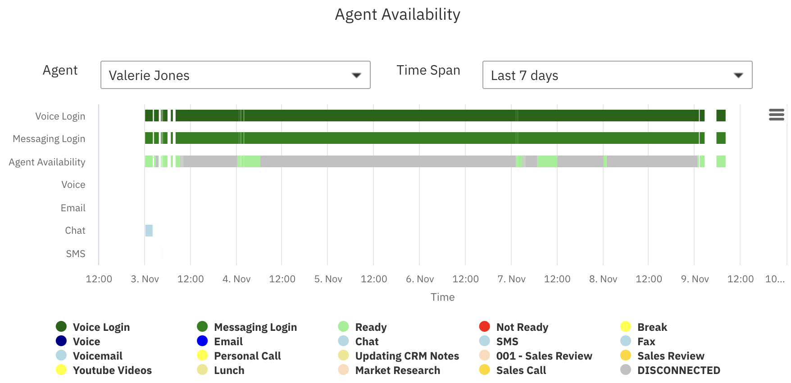Select the Lunch legend label
Image resolution: width=791 pixels, height=383 pixels.
(x=229, y=370)
